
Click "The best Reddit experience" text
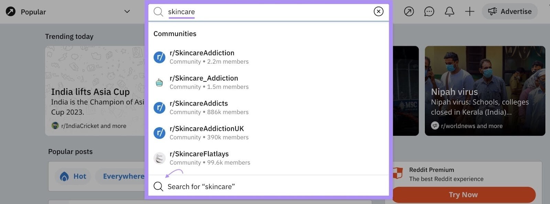pos(446,179)
